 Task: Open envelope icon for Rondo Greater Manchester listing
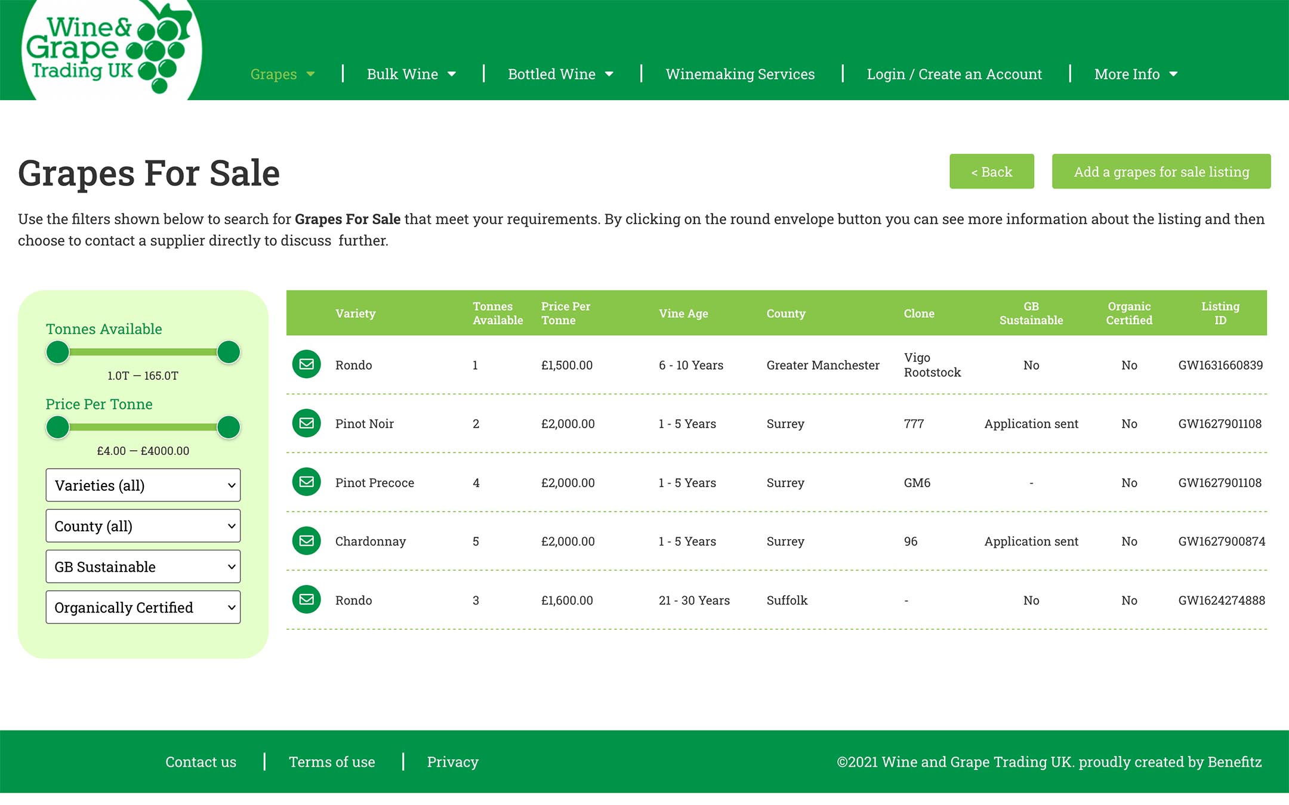[x=306, y=364]
